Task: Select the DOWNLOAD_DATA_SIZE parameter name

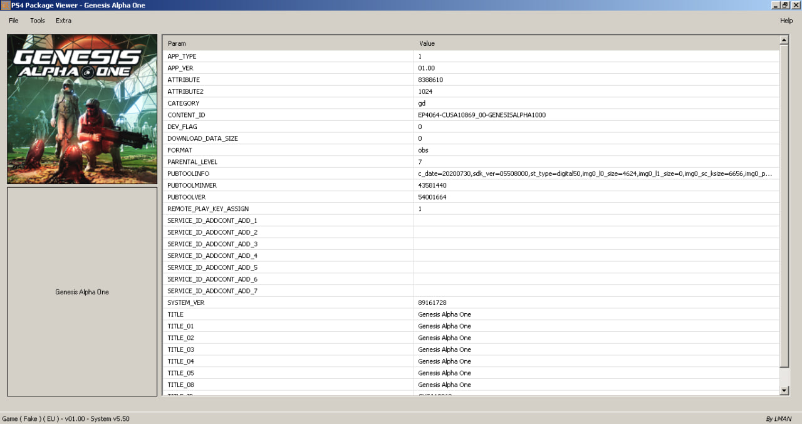Action: coord(202,138)
